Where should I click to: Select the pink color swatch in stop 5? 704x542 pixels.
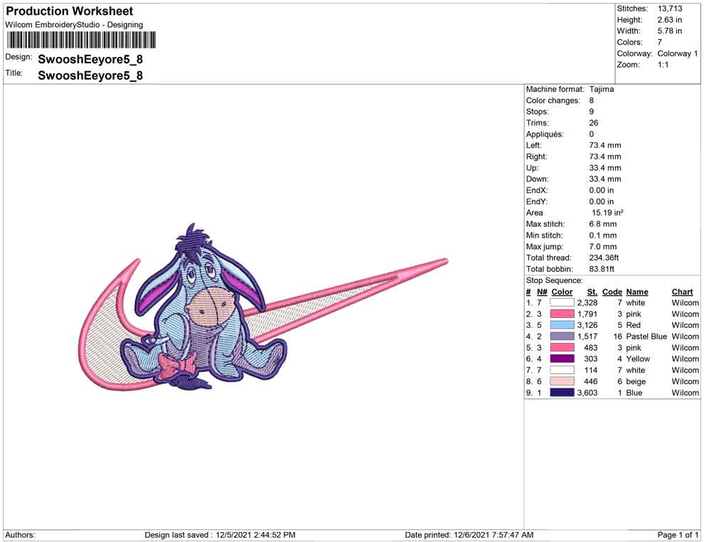(562, 348)
